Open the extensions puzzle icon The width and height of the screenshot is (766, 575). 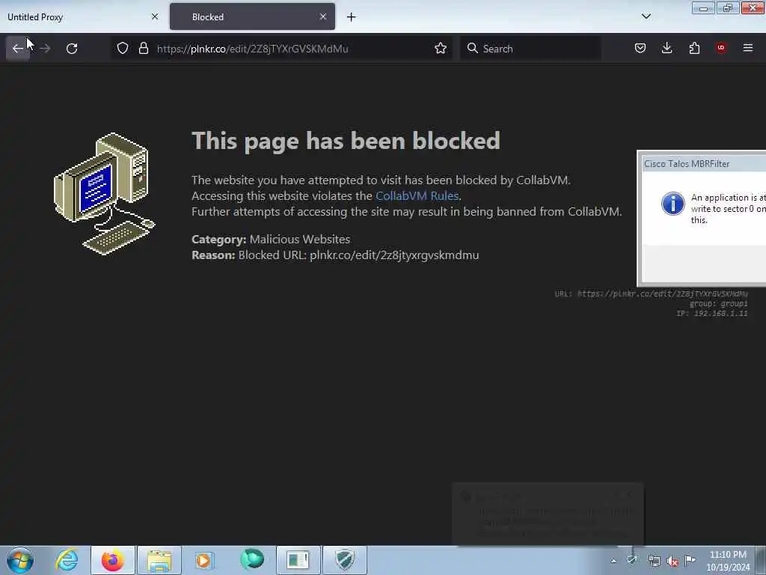coord(694,49)
